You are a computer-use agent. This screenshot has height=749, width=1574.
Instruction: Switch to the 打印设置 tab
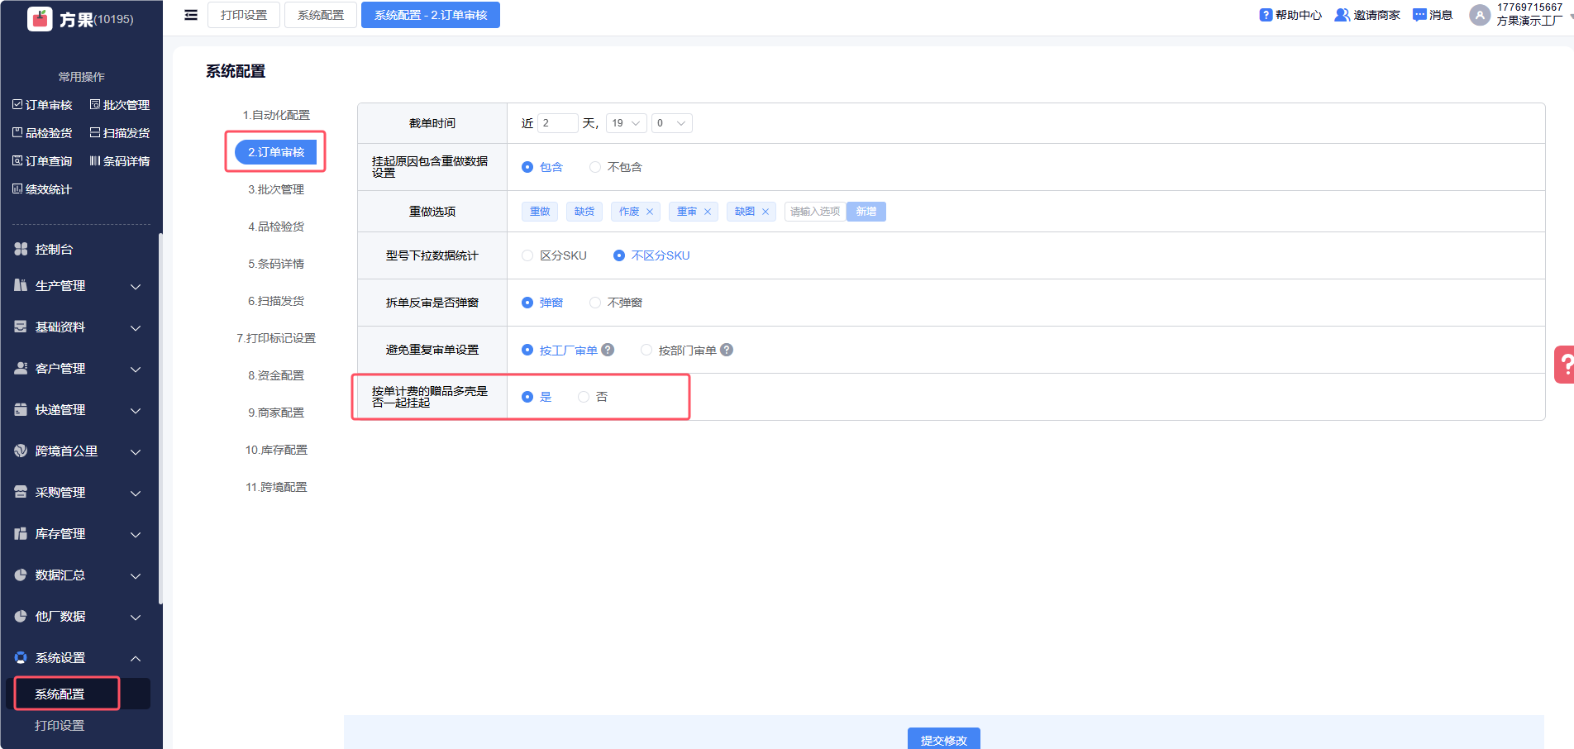pyautogui.click(x=244, y=15)
